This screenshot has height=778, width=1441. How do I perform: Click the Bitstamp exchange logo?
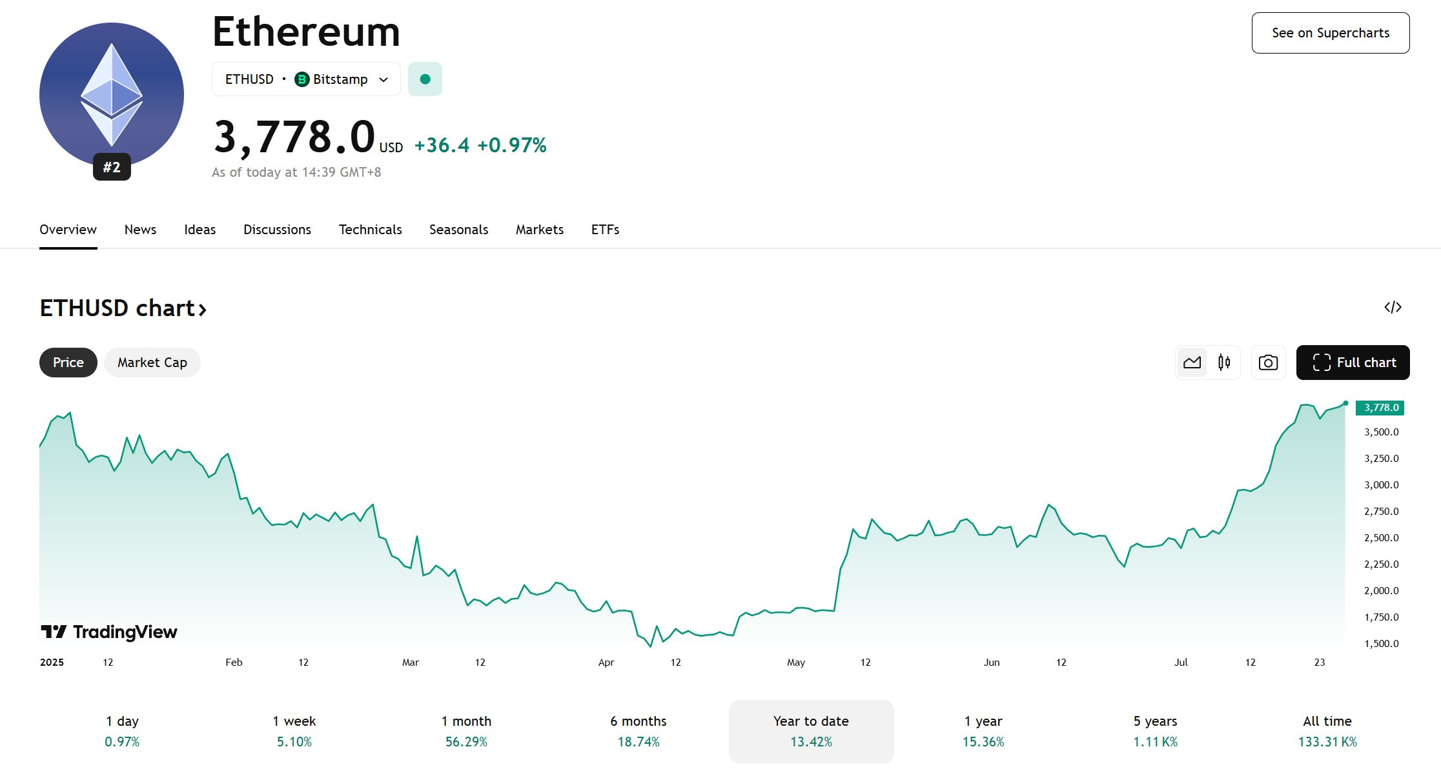tap(301, 79)
